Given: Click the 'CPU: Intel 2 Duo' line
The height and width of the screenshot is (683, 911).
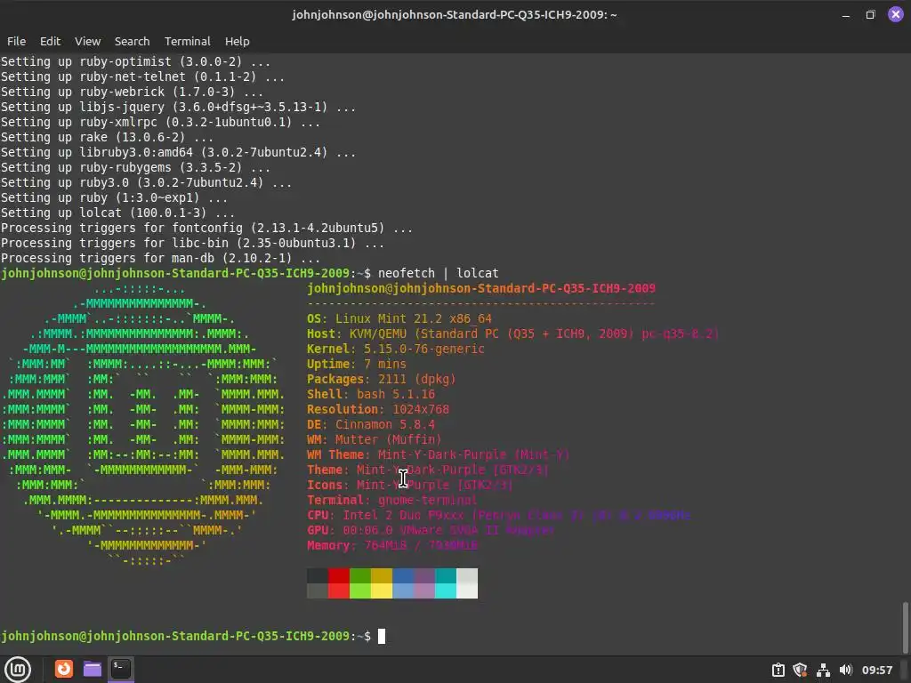Looking at the screenshot, I should pyautogui.click(x=498, y=515).
